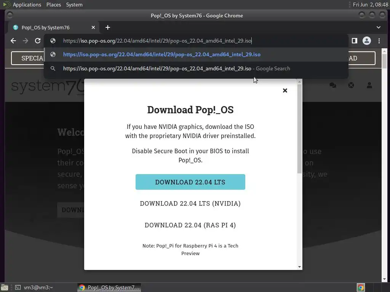Switch to vm3@vm3:~ terminal in taskbar
390x292 pixels.
[34, 287]
